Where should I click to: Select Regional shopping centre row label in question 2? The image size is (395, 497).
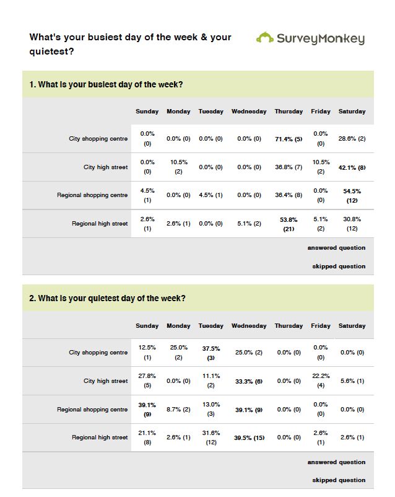click(x=92, y=410)
